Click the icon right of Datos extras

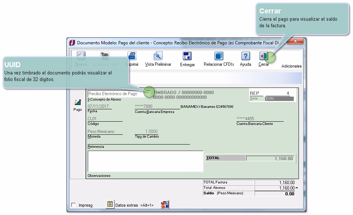coord(165,204)
